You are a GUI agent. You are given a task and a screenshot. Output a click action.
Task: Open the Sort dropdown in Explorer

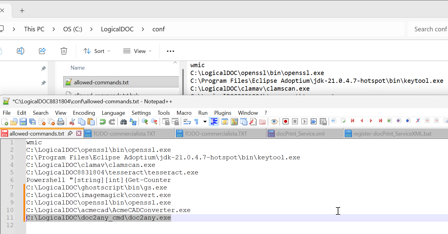(97, 51)
